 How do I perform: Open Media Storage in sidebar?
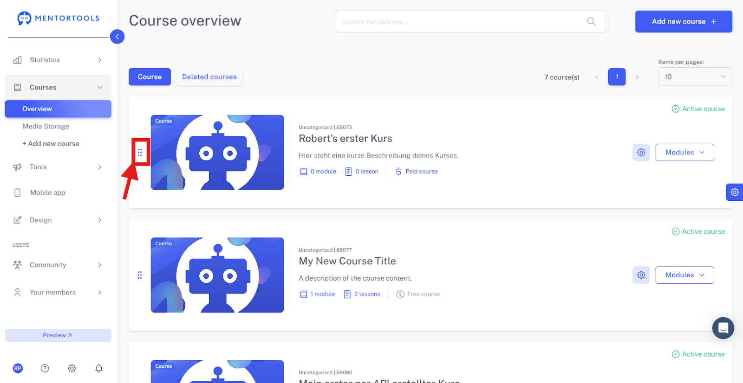[x=46, y=126]
